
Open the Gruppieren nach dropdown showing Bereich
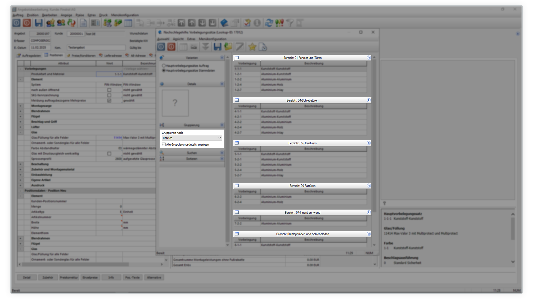click(x=192, y=138)
